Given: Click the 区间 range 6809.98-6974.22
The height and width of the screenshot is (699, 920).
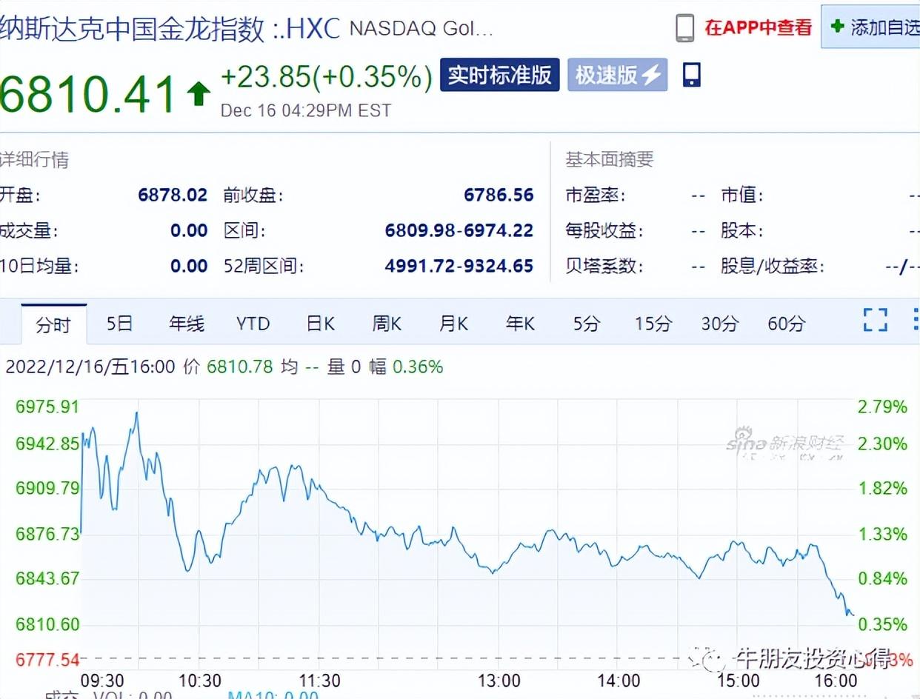Looking at the screenshot, I should pyautogui.click(x=459, y=230).
